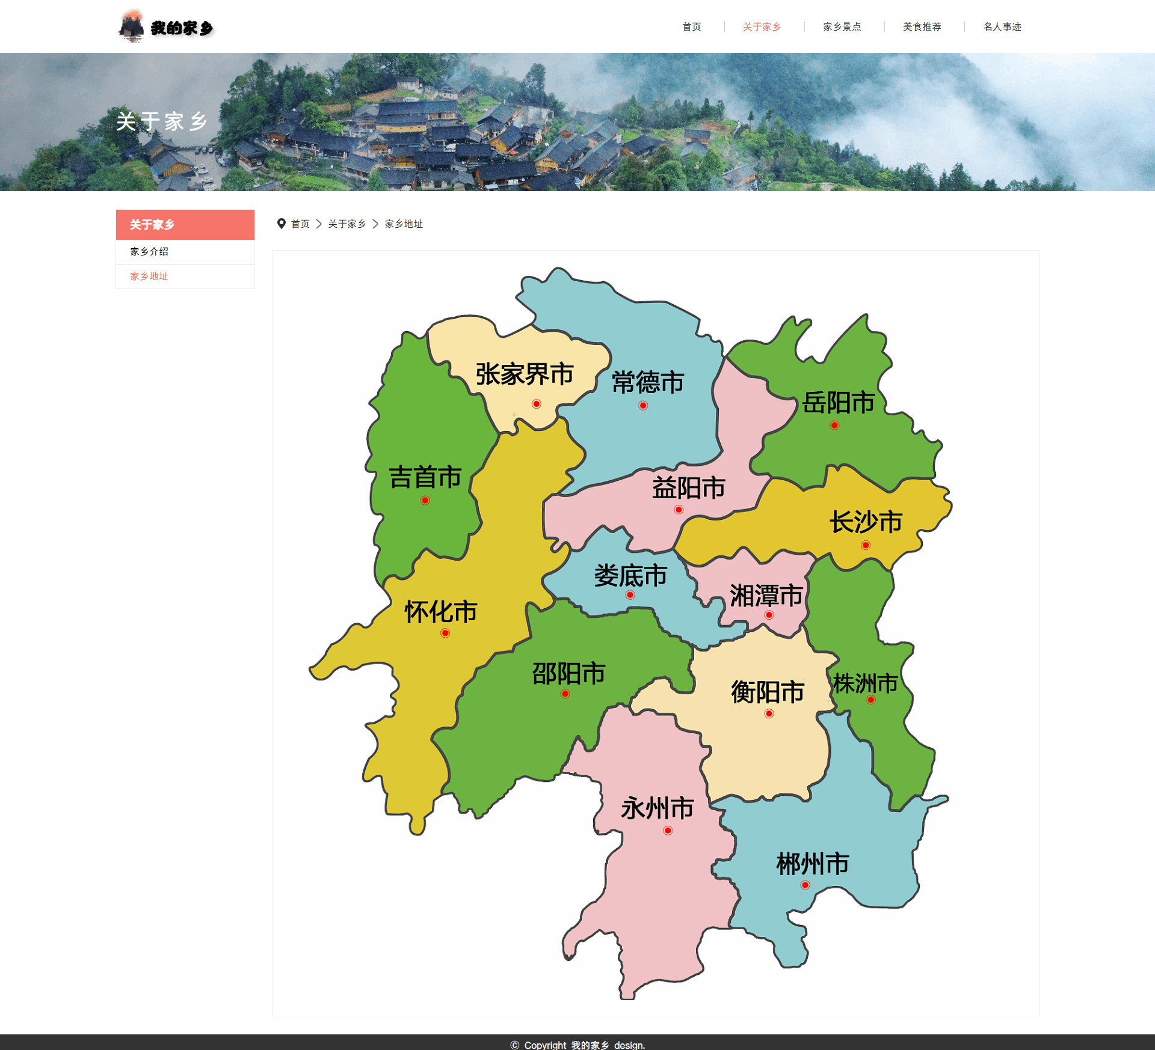The image size is (1155, 1050).
Task: Click 家乡地址 in the breadcrumb
Action: (x=404, y=224)
